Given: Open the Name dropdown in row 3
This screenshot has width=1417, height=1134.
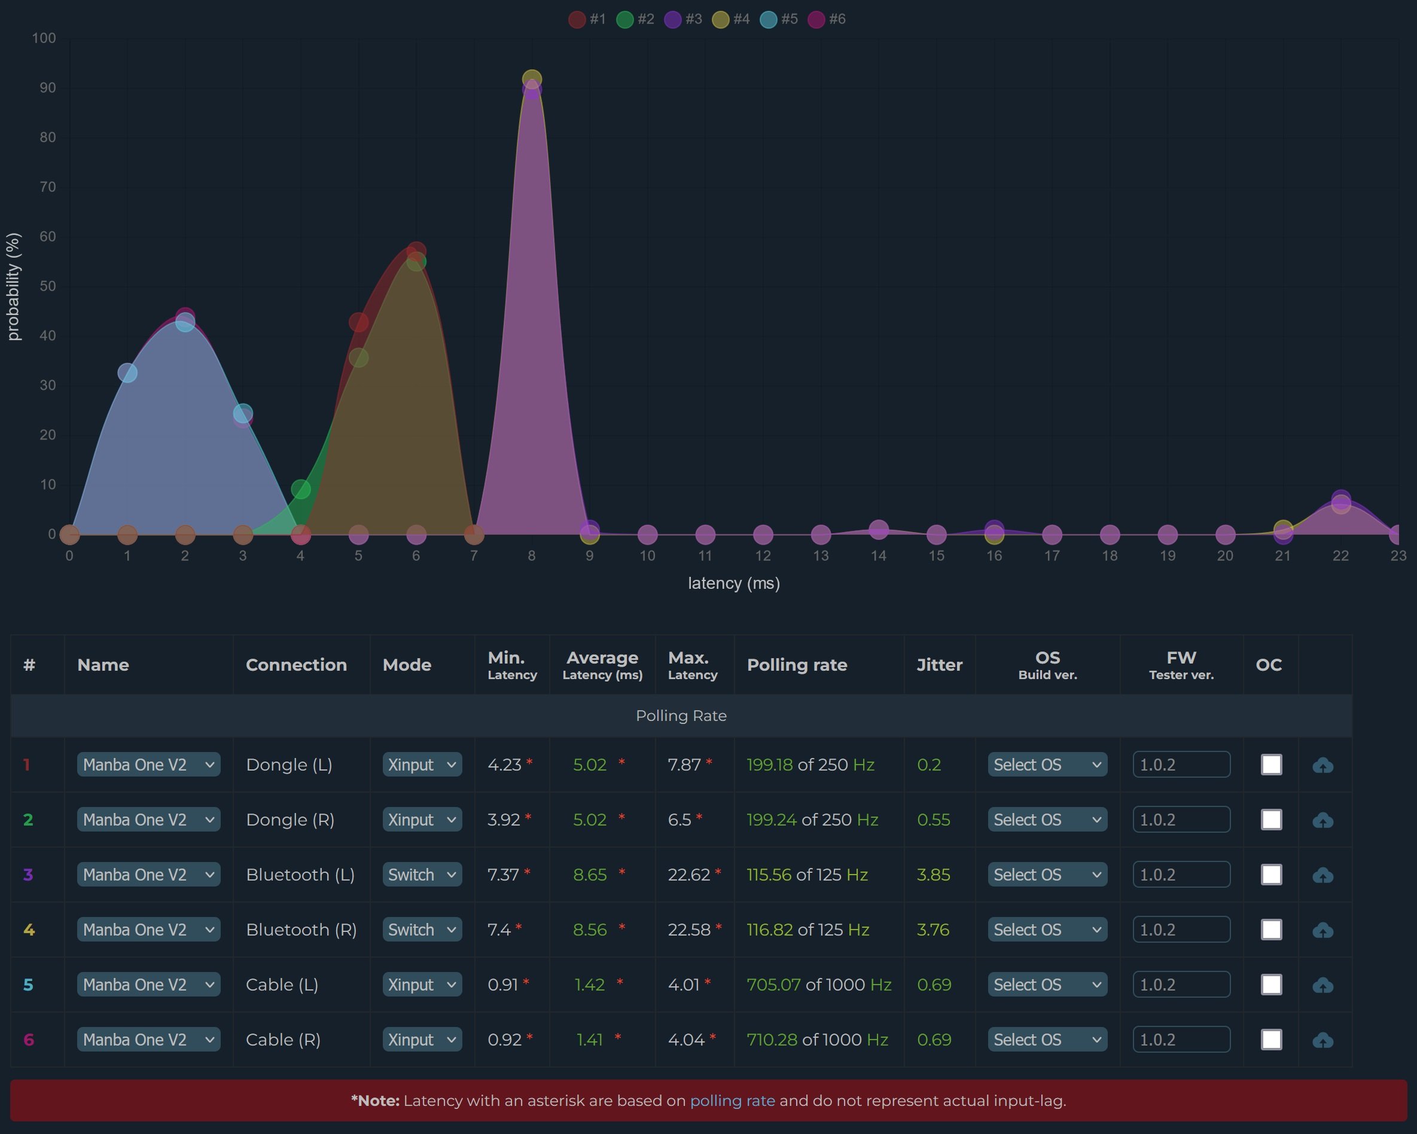Looking at the screenshot, I should click(x=148, y=875).
